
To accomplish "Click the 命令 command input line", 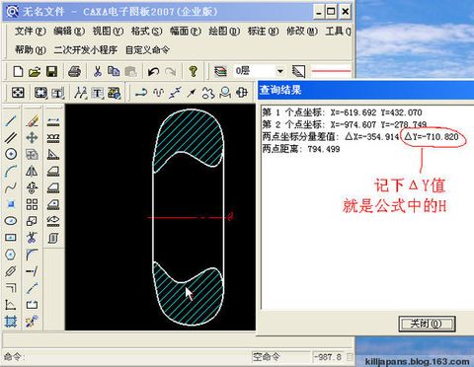I will pos(126,357).
